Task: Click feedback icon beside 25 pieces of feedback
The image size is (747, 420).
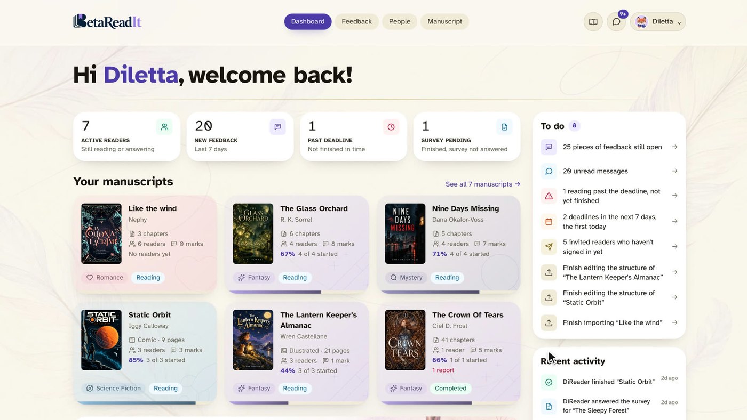Action: [x=549, y=147]
